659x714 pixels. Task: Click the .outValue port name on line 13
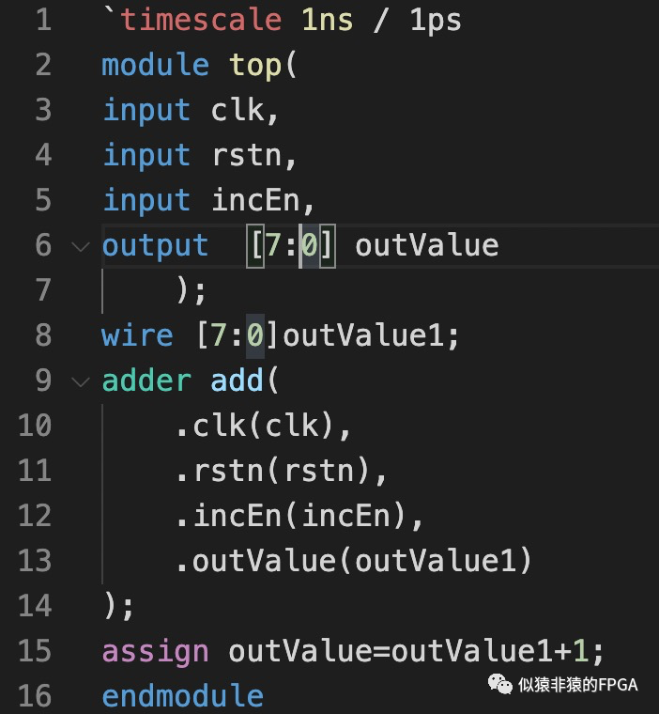pyautogui.click(x=256, y=561)
